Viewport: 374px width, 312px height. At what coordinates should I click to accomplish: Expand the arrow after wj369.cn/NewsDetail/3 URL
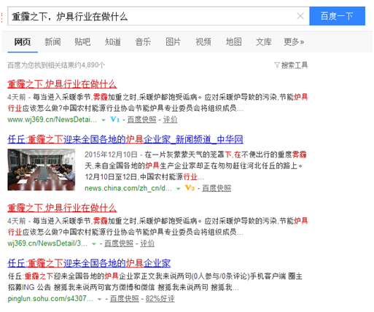[x=94, y=244]
